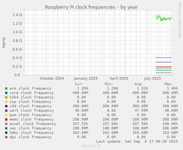The height and width of the screenshot is (150, 183).
Task: Select the 'pwm clock frequency' legend label
Action: click(31, 115)
